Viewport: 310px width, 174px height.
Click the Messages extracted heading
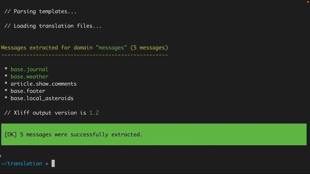[x=84, y=48]
